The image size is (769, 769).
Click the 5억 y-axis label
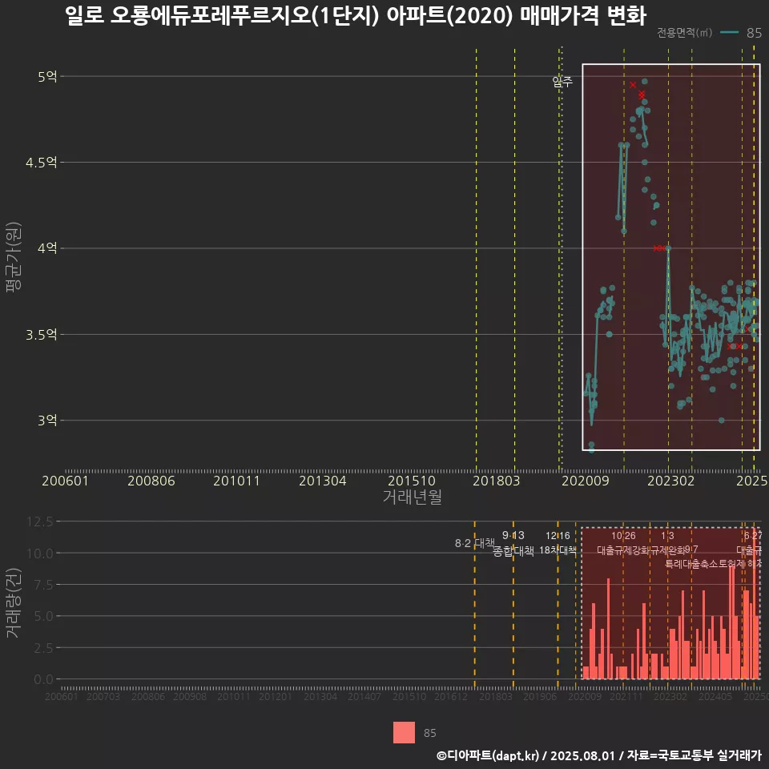[47, 77]
